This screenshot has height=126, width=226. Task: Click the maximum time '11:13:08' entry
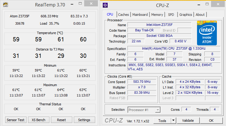[61, 95]
